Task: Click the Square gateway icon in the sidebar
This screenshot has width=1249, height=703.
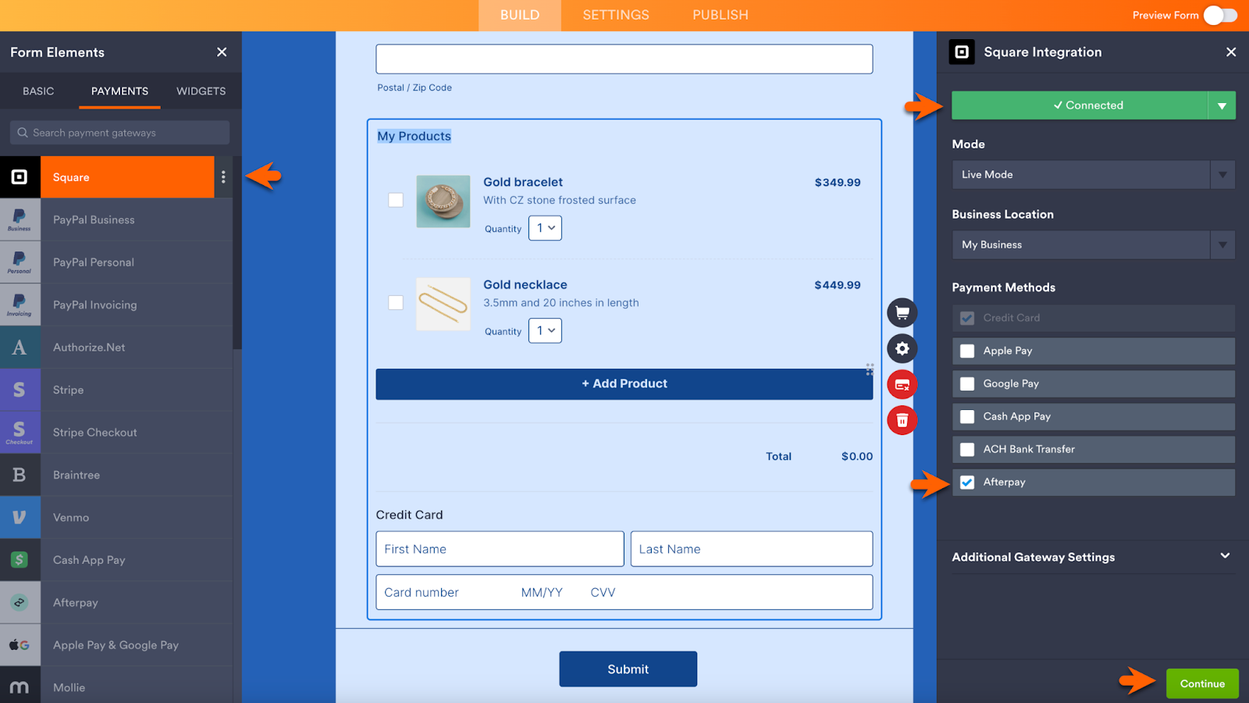Action: 20,177
